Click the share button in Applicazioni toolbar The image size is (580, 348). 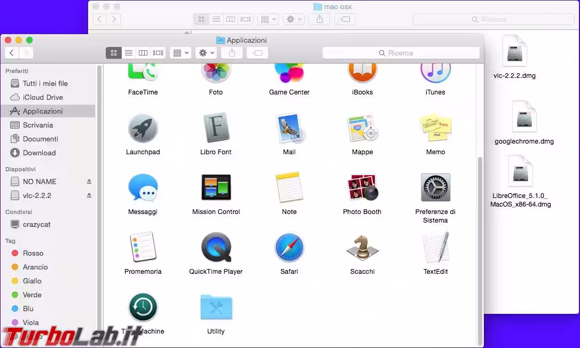point(232,53)
